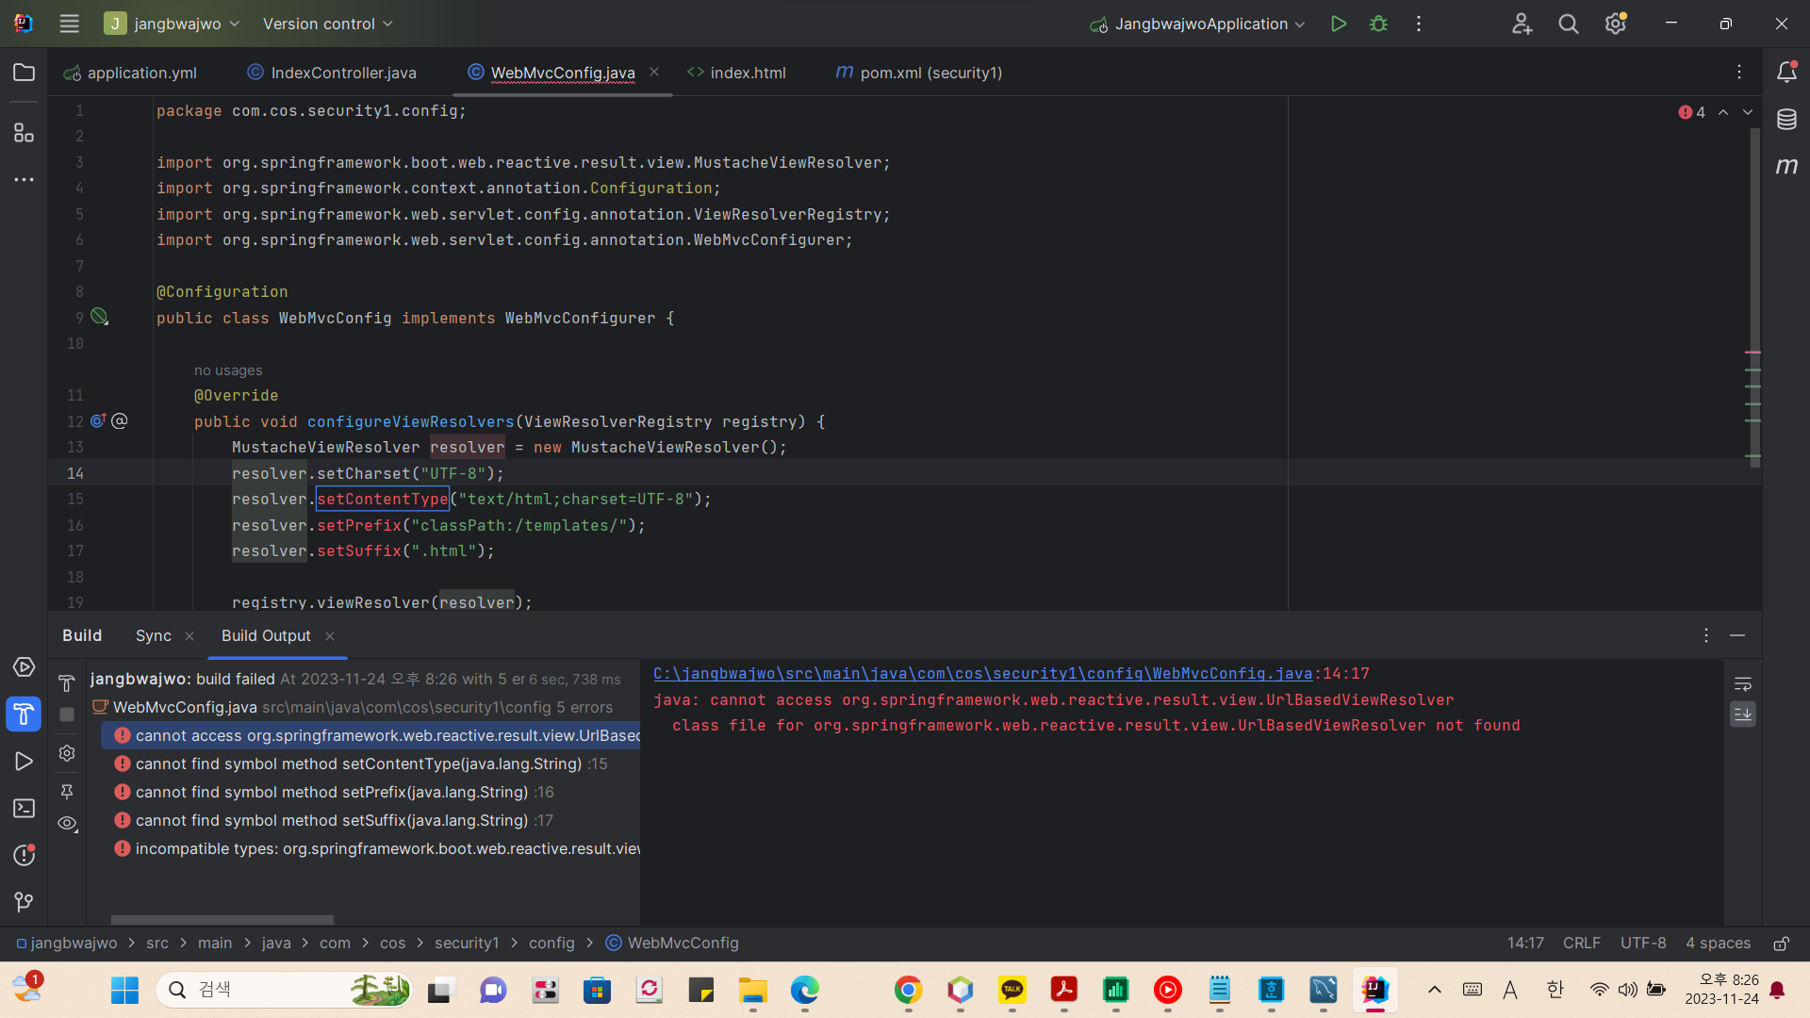This screenshot has width=1810, height=1018.
Task: Switch to pom.xml (security1) tab
Action: click(919, 73)
